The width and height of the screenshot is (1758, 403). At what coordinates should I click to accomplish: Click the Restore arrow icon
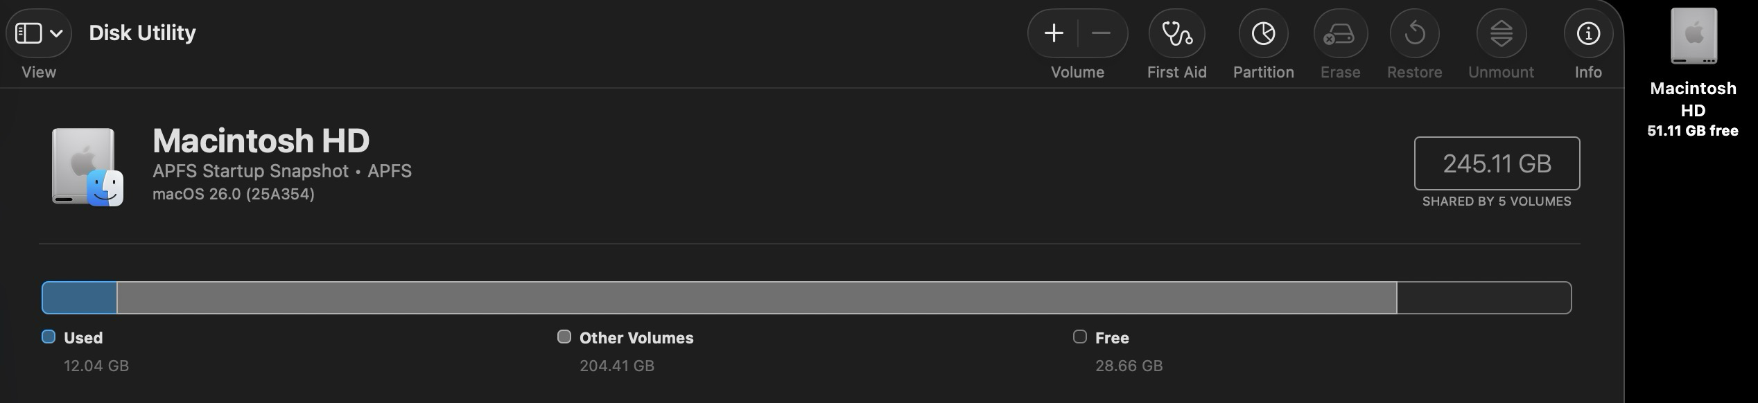tap(1414, 33)
